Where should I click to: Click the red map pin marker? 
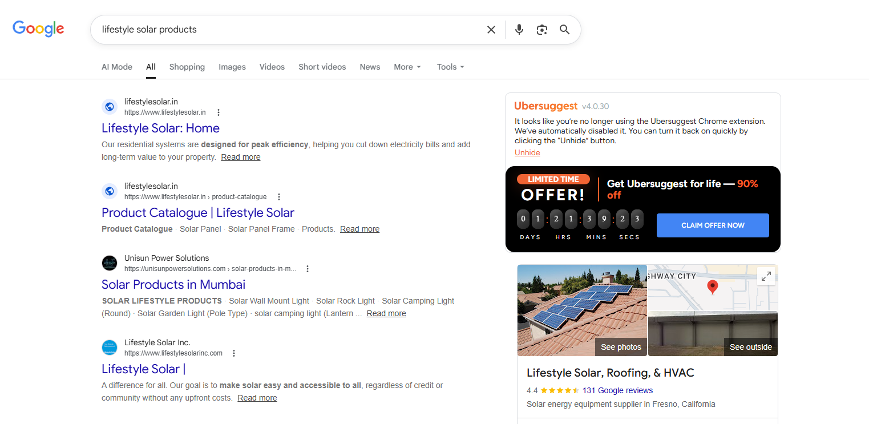click(x=713, y=287)
